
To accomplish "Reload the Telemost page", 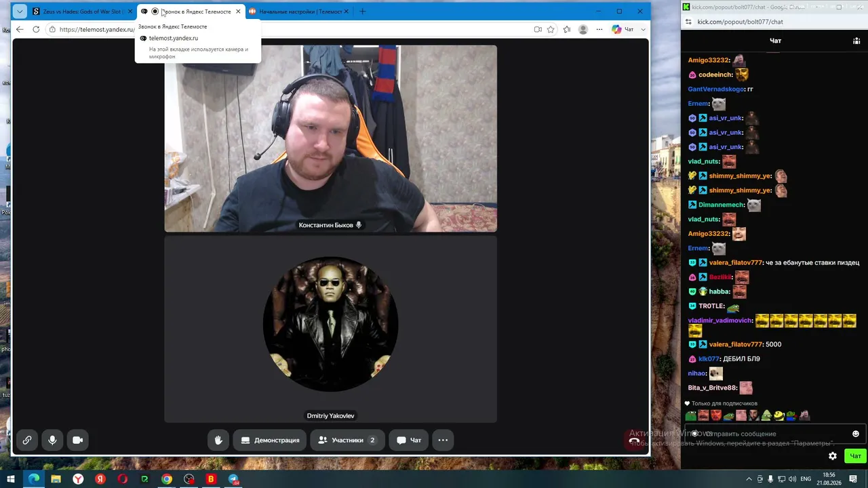I will tap(36, 29).
